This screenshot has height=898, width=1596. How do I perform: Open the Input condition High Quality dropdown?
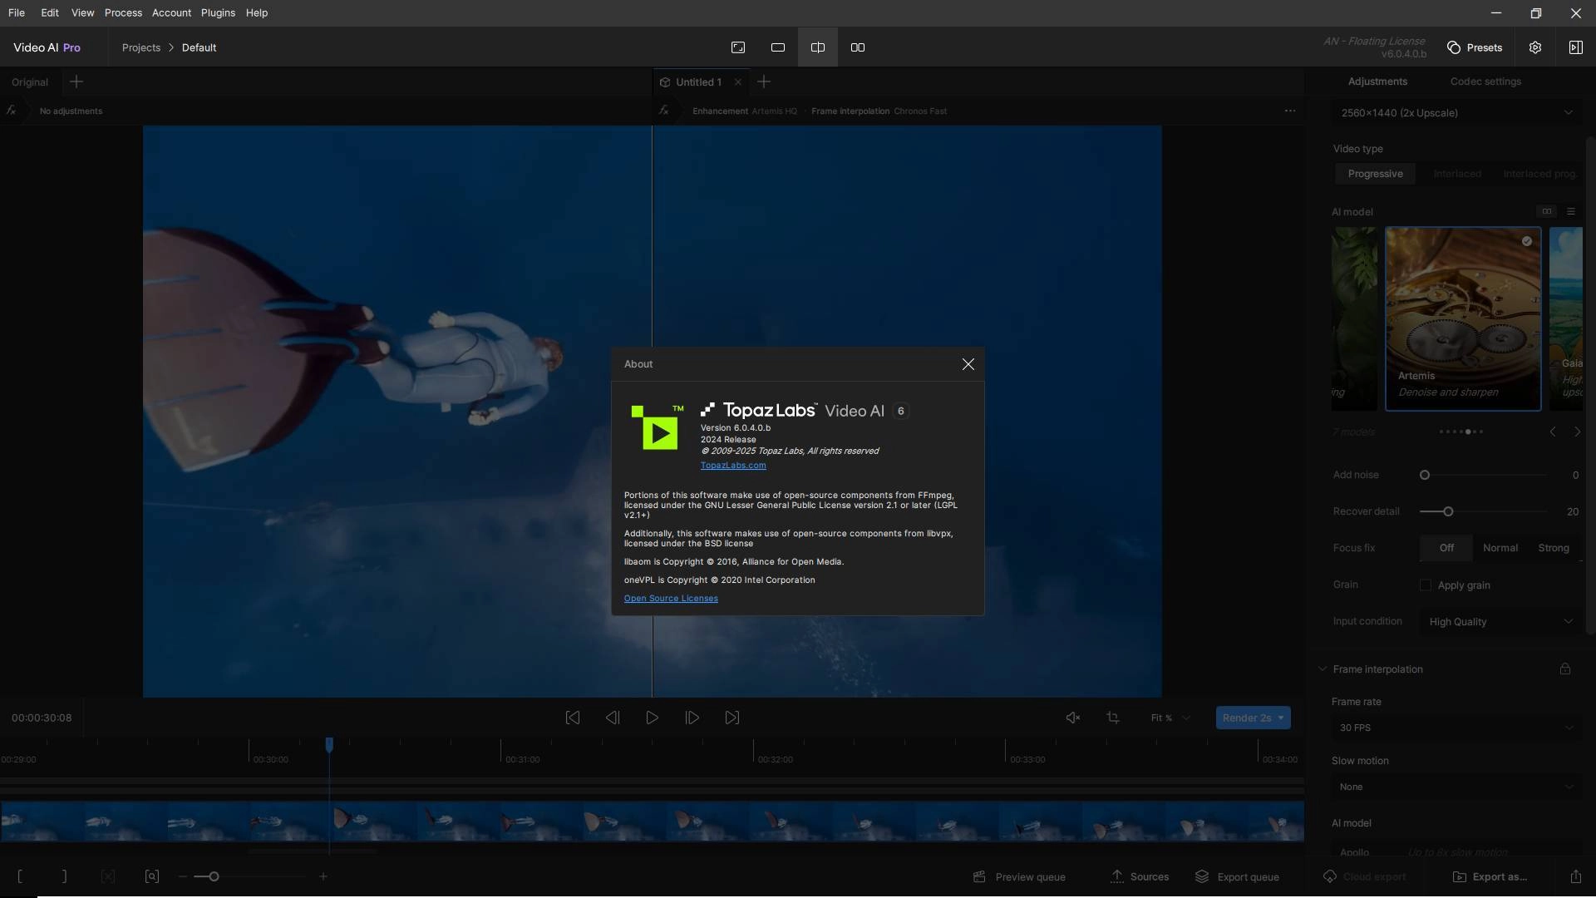[1501, 622]
